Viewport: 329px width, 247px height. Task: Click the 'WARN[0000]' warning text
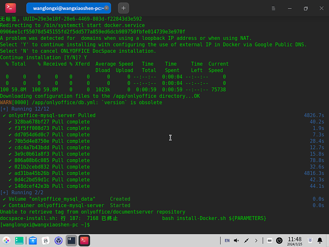(14, 102)
